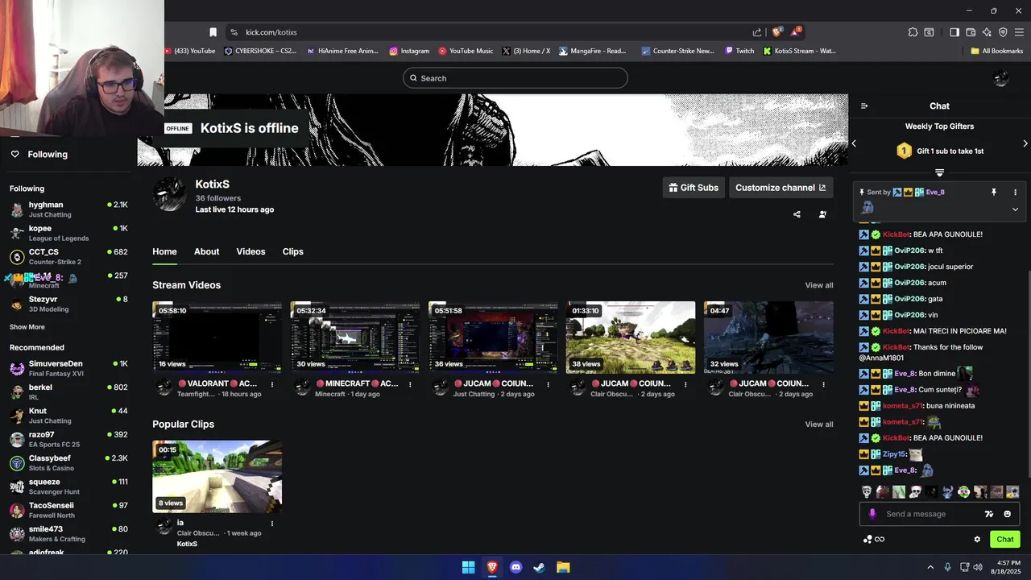Switch to the Home tab
Screen dimensions: 1031x580
tap(164, 251)
